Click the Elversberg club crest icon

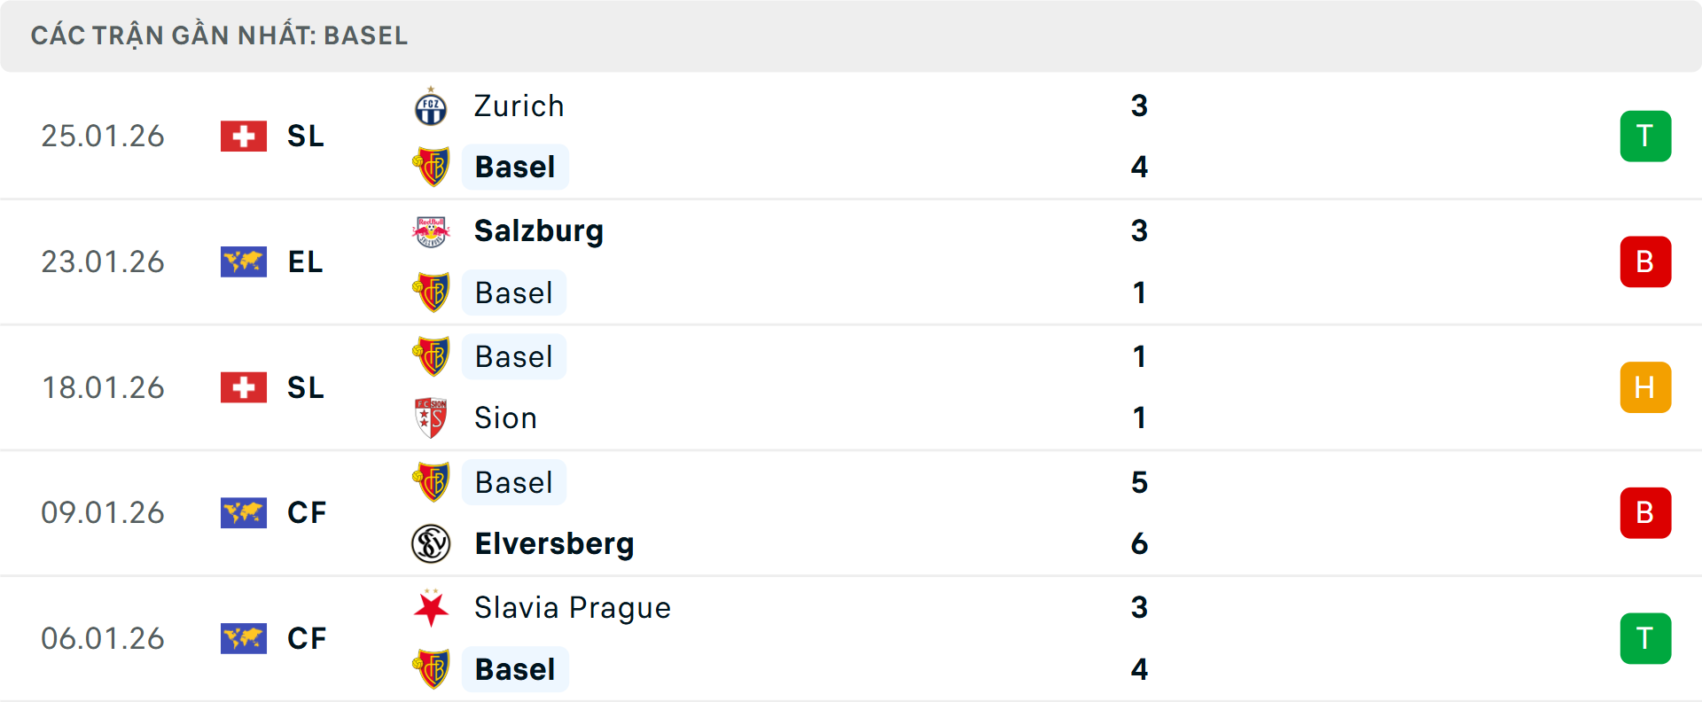coord(431,543)
